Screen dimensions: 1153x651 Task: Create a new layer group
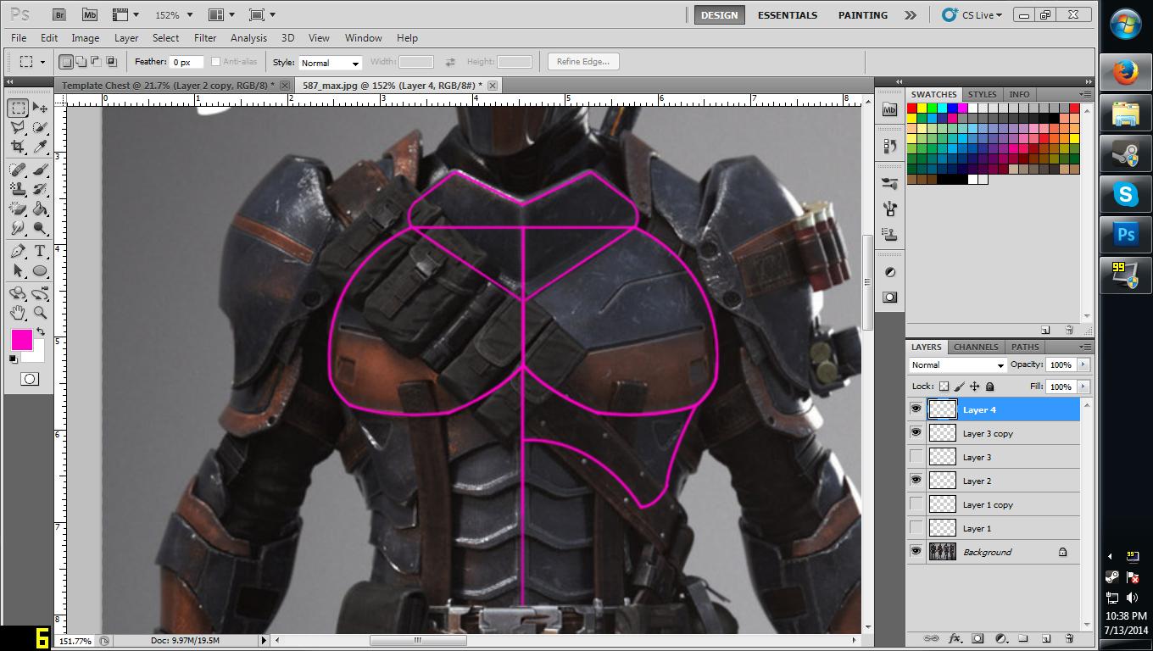click(x=1023, y=638)
